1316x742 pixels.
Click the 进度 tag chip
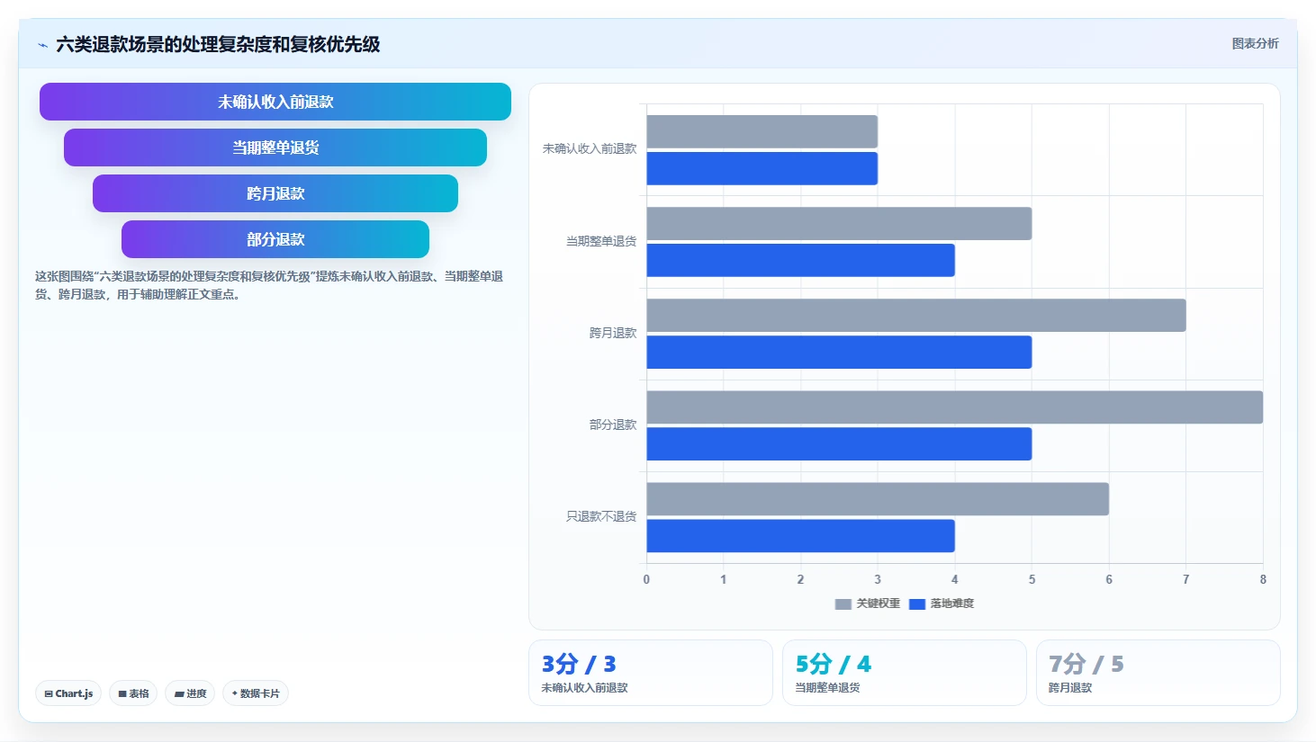tap(190, 693)
